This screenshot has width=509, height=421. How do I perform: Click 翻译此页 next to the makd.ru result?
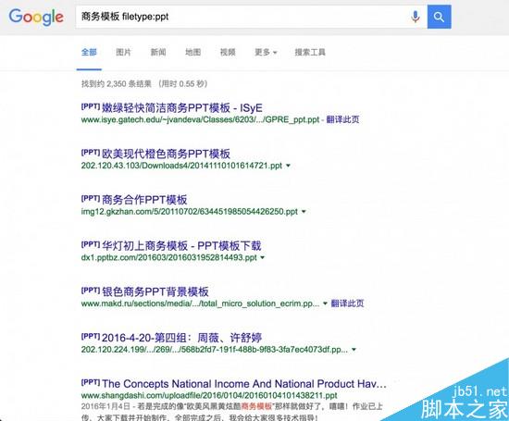click(347, 303)
